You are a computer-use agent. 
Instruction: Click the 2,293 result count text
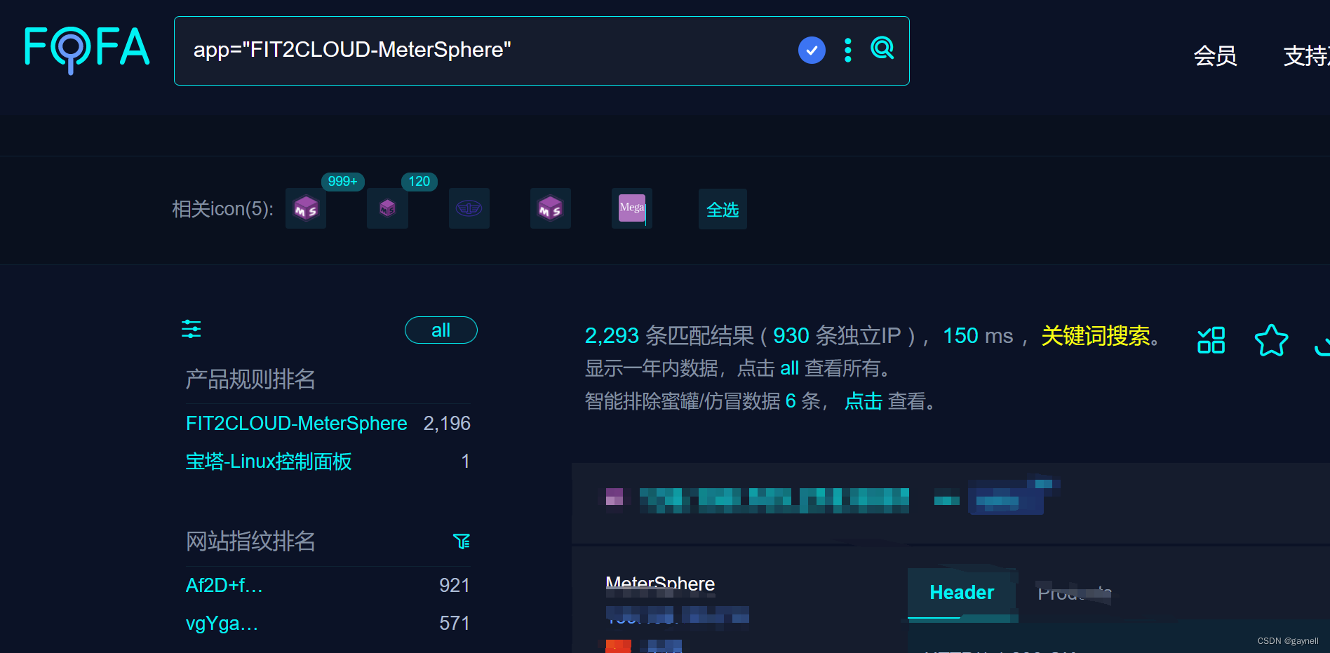(x=612, y=336)
